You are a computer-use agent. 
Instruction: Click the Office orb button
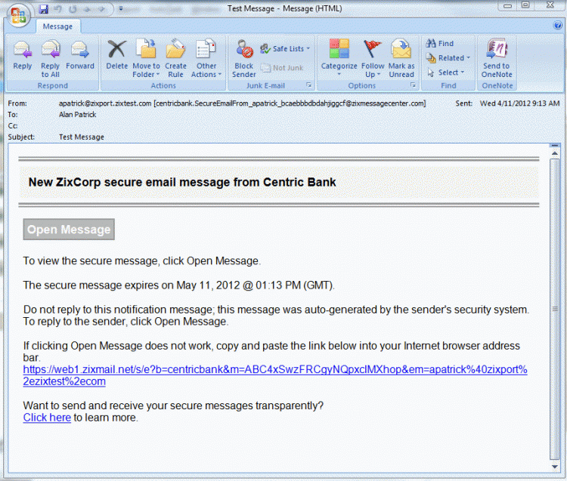pos(18,16)
